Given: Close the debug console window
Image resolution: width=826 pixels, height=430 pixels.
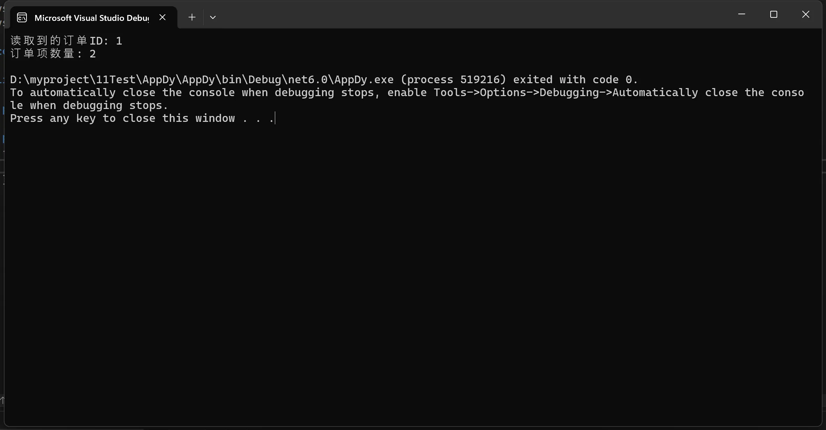Looking at the screenshot, I should pos(806,14).
